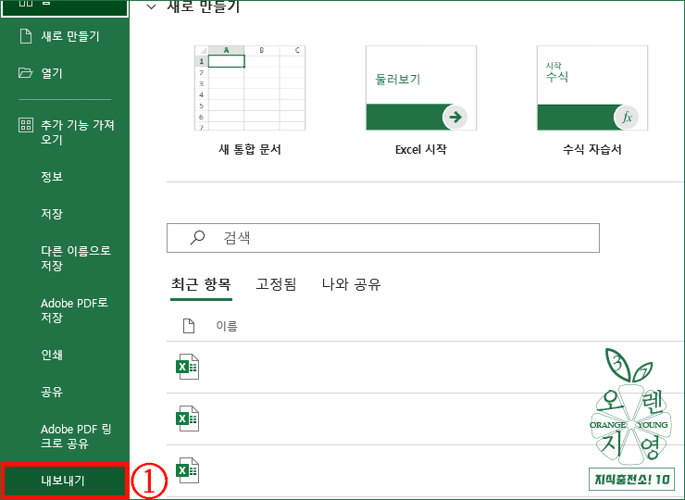This screenshot has width=685, height=500.
Task: Click the fx icon on 수식 template
Action: point(626,118)
